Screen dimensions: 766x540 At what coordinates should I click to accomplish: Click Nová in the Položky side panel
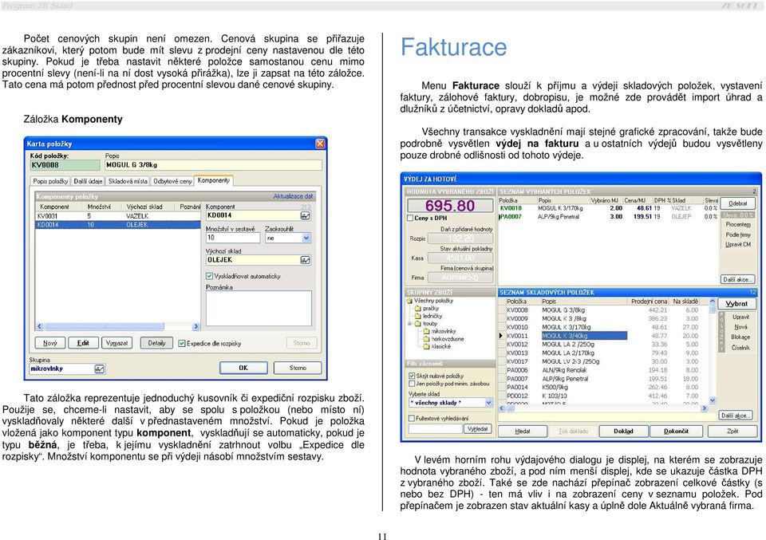pyautogui.click(x=740, y=327)
